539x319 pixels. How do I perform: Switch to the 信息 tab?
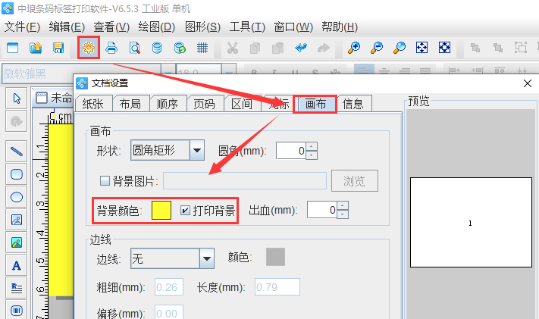coord(353,104)
